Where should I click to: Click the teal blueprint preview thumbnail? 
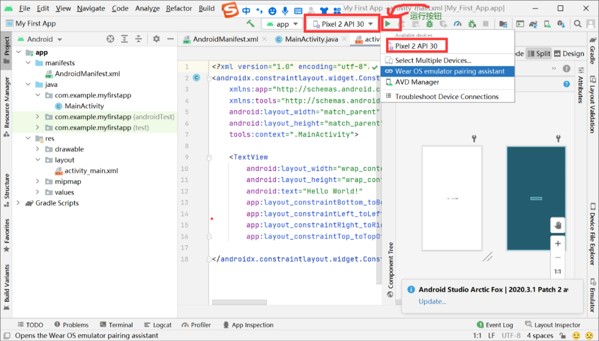(x=536, y=198)
